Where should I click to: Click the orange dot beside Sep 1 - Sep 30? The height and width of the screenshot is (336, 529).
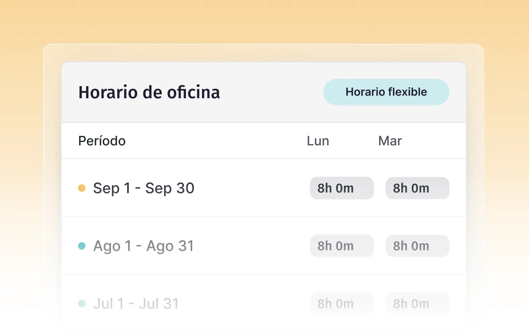[82, 188]
